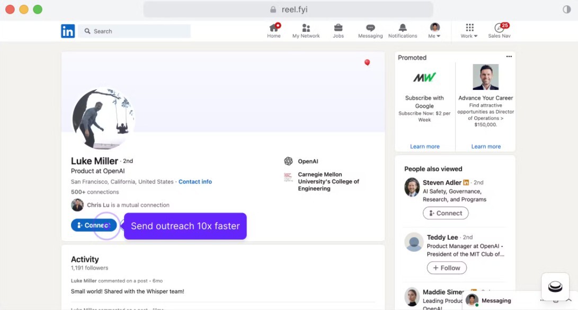Expand the Me profile dropdown
The height and width of the screenshot is (310, 578).
pos(434,31)
